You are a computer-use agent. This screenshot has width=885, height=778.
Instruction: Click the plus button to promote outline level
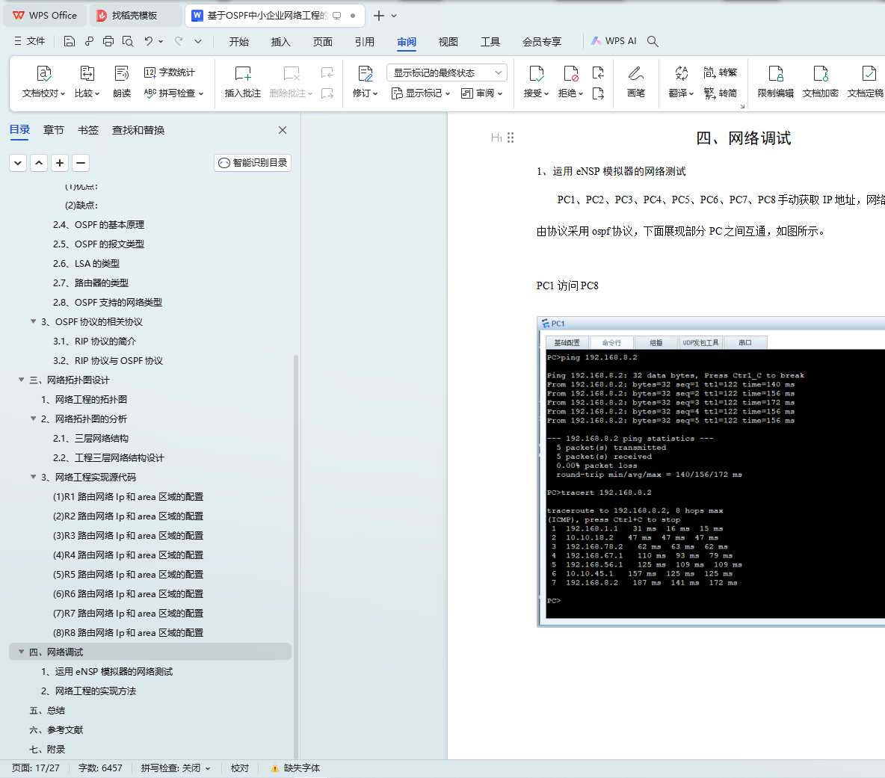tap(60, 163)
